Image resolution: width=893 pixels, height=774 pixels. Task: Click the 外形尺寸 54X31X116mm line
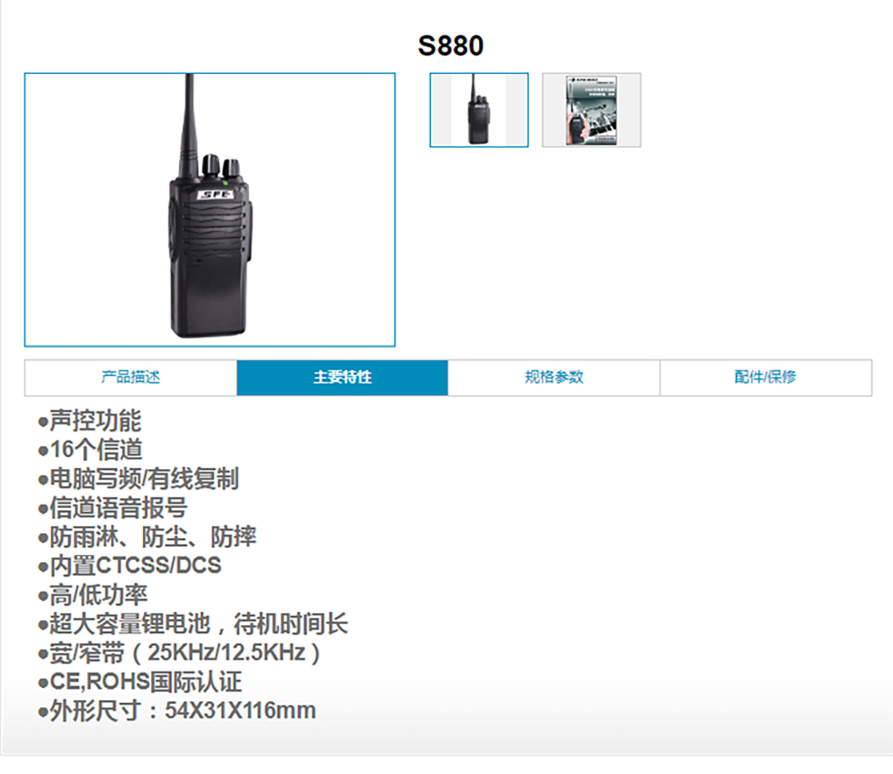(177, 711)
